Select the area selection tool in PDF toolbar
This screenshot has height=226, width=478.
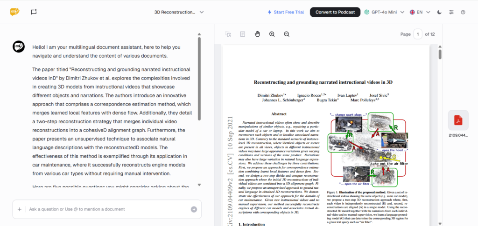tap(228, 34)
